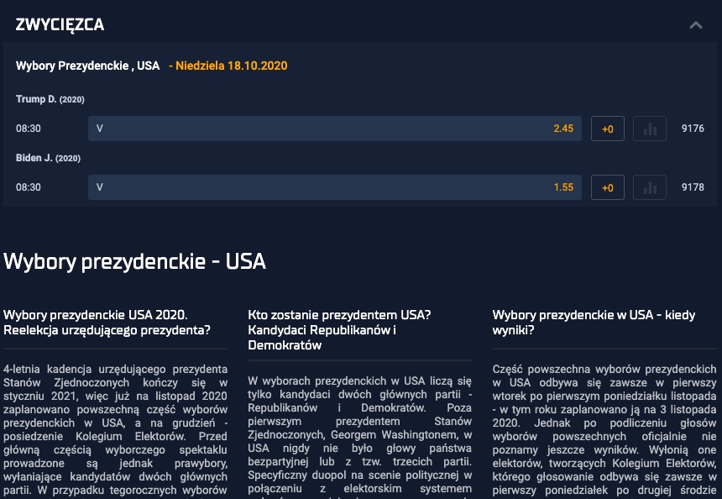Click the Biden J. (2020) label
Viewport: 722px width, 499px height.
(x=49, y=158)
